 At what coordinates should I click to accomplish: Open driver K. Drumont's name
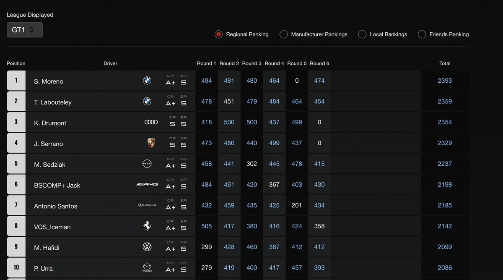pyautogui.click(x=50, y=123)
